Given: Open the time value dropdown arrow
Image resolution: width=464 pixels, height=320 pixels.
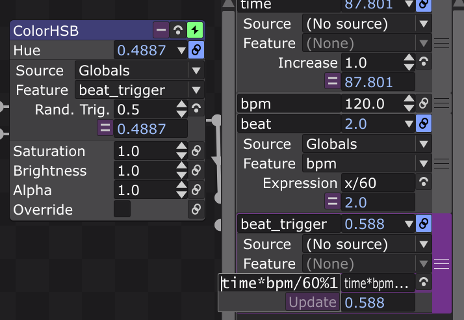Looking at the screenshot, I should [x=409, y=3].
